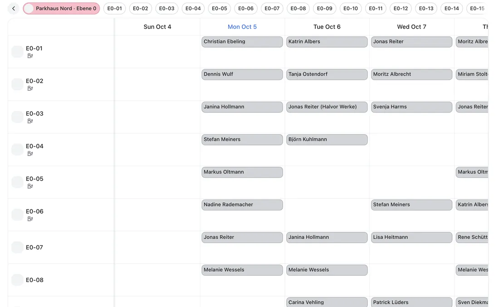Click the EV charger icon under row E0-06
Viewport: 499px width, 307px height.
(x=30, y=219)
